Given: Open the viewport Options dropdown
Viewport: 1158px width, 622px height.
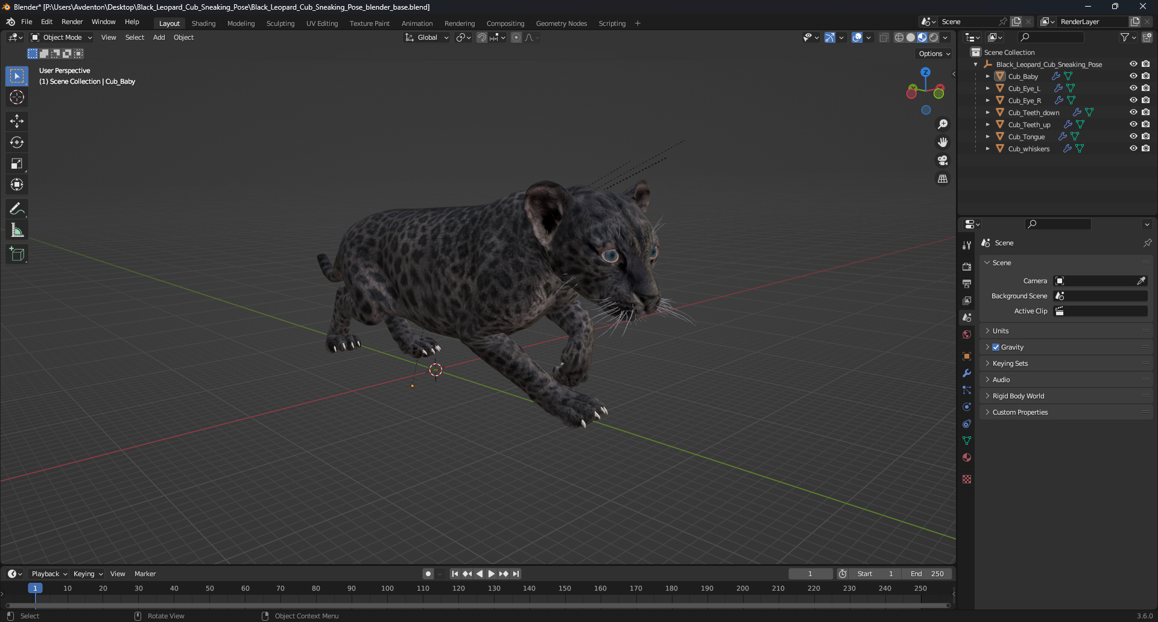Looking at the screenshot, I should [x=934, y=54].
